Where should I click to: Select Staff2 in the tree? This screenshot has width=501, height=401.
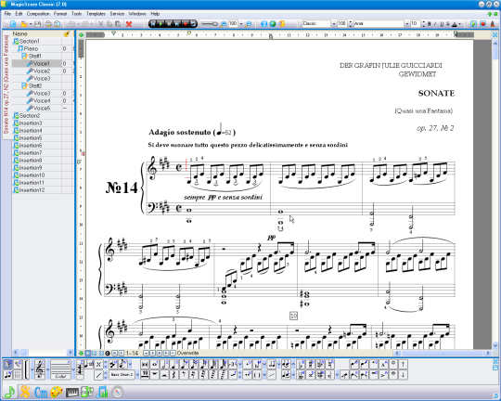click(x=35, y=85)
